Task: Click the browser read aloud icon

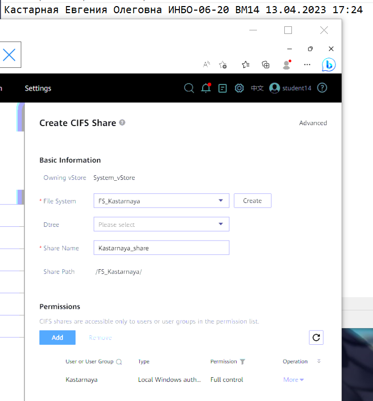Action: (206, 64)
